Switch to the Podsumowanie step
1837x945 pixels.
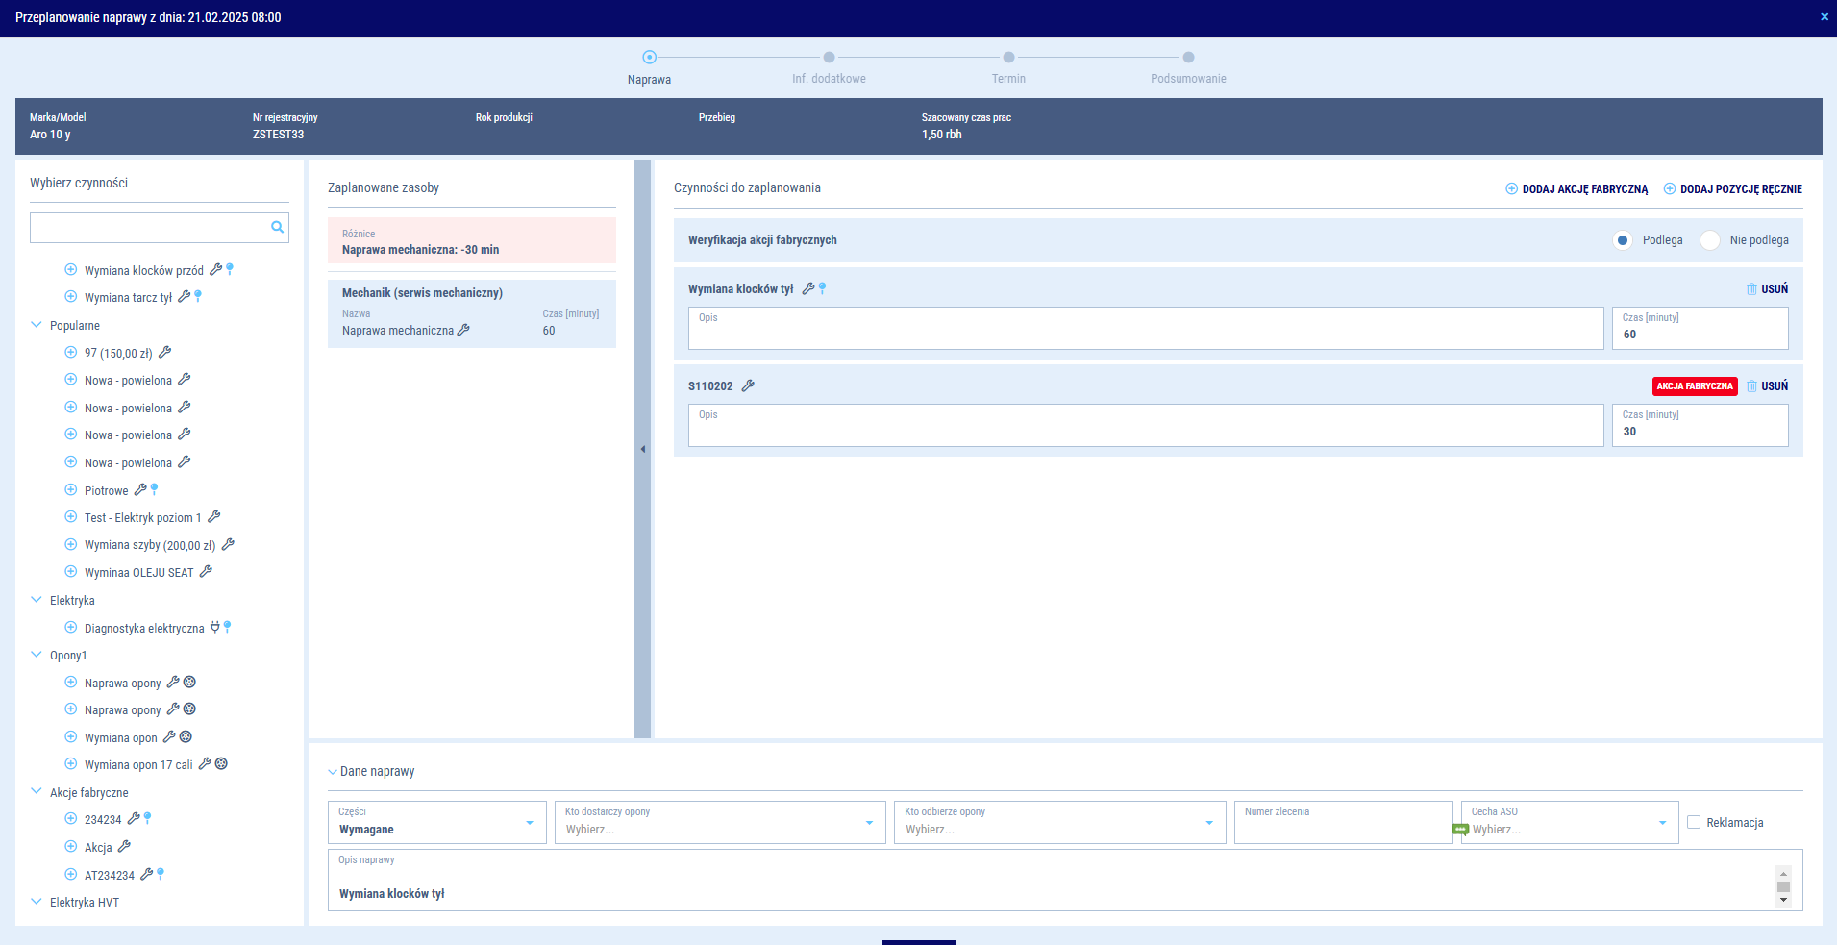[1188, 58]
